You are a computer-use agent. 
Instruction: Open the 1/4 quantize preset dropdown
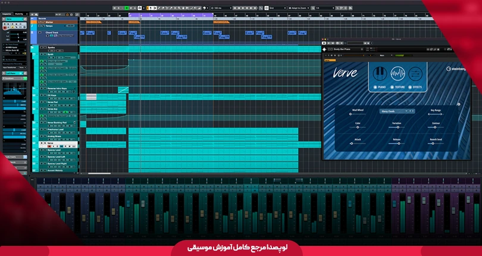point(325,8)
